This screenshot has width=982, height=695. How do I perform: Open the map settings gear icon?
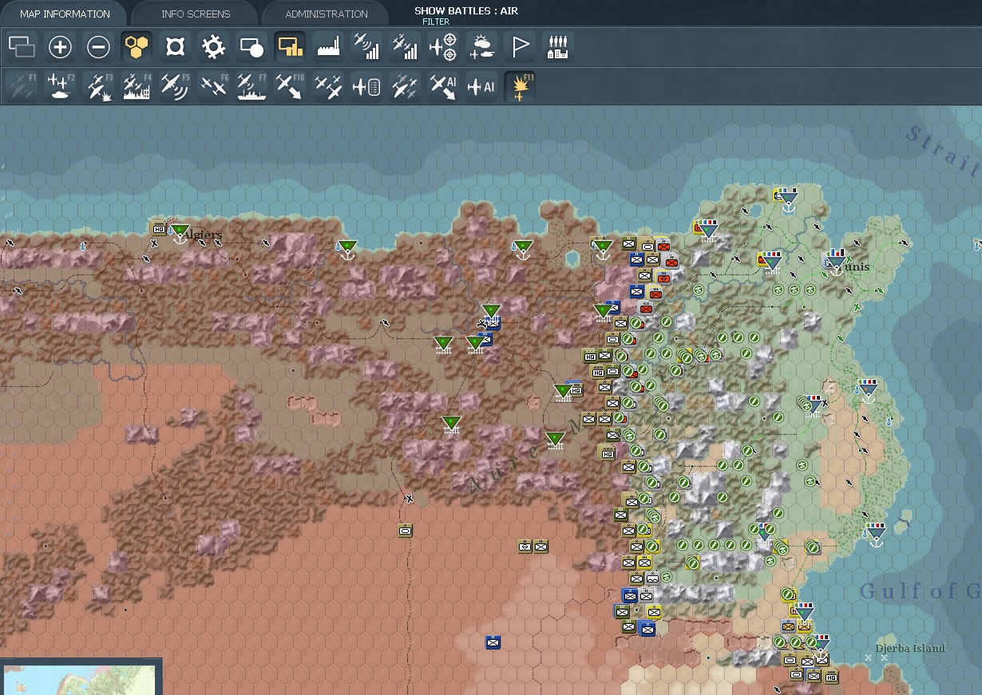(212, 46)
